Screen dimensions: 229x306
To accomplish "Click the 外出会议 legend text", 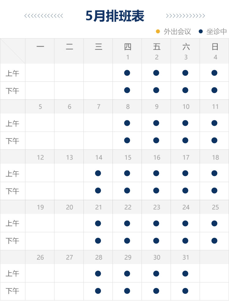I will (177, 32).
